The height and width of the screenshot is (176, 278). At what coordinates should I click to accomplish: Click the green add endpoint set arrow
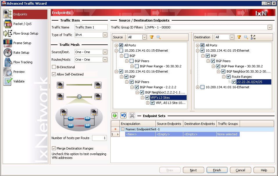(115, 116)
